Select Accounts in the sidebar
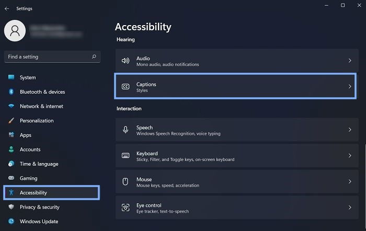Image resolution: width=366 pixels, height=231 pixels. [52, 149]
